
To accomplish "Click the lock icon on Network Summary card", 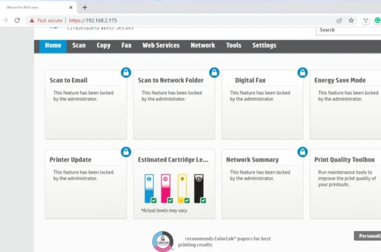I will pyautogui.click(x=302, y=152).
